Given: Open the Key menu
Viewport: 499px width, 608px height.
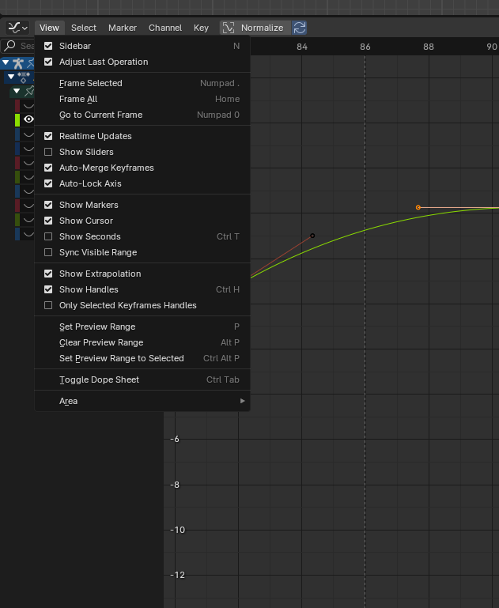Looking at the screenshot, I should click(x=201, y=28).
